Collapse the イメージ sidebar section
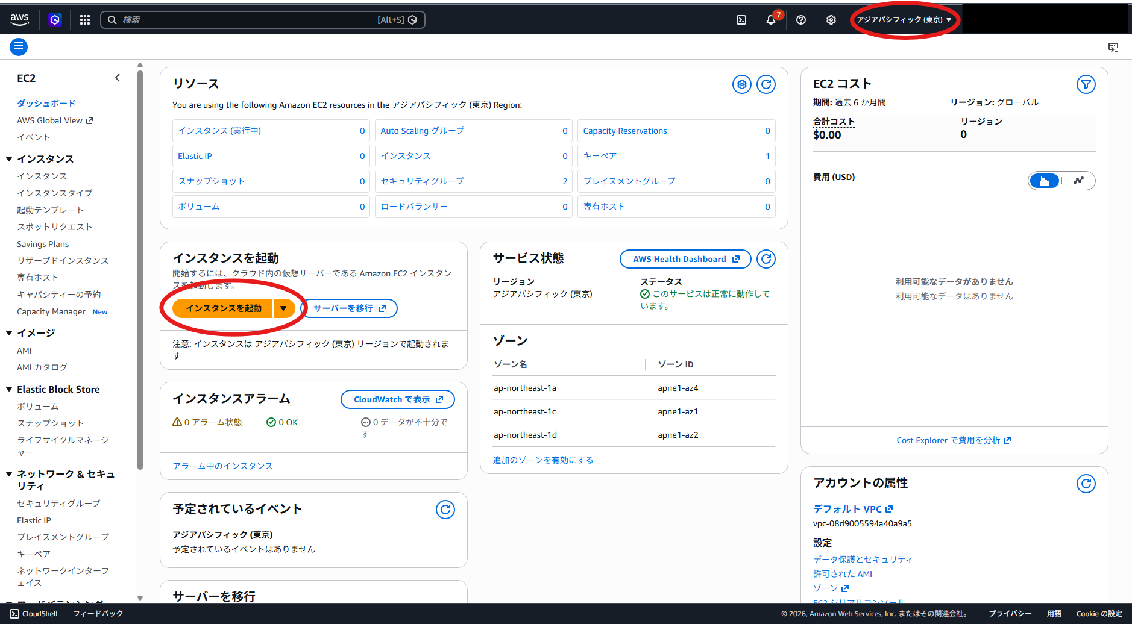 9,333
